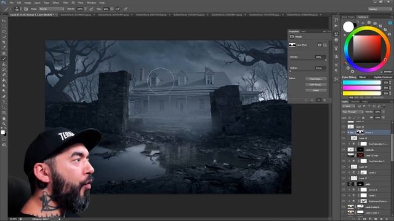Image resolution: width=394 pixels, height=221 pixels.
Task: Collapse the Group 1 layer group
Action: pyautogui.click(x=348, y=133)
